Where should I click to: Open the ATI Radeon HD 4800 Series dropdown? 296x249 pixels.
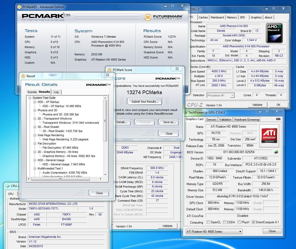click(214, 231)
